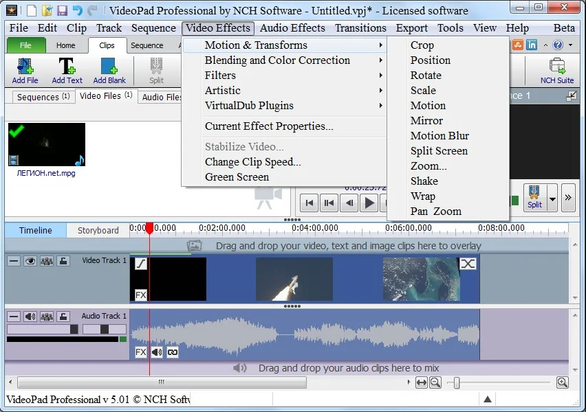Screen dimensions: 586x412
Task: Expand the Filters submenu
Action: [284, 76]
